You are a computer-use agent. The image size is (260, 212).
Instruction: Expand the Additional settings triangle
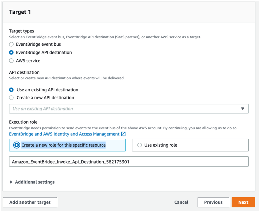pyautogui.click(x=11, y=182)
